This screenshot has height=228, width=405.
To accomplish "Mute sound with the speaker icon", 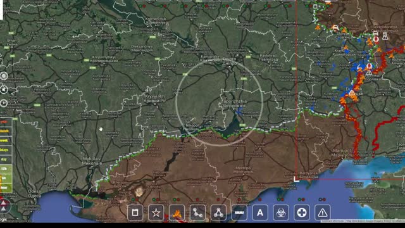I will 4,90.
